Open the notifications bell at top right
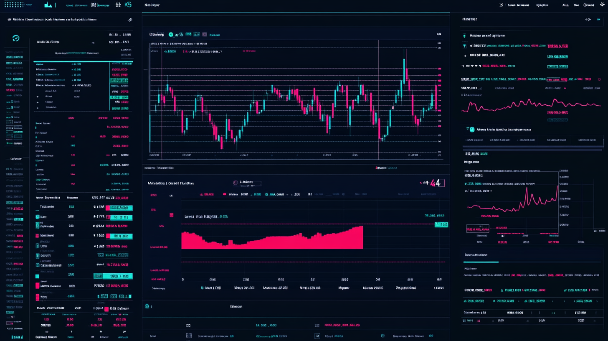Viewport: 608px width, 341px height. point(602,5)
